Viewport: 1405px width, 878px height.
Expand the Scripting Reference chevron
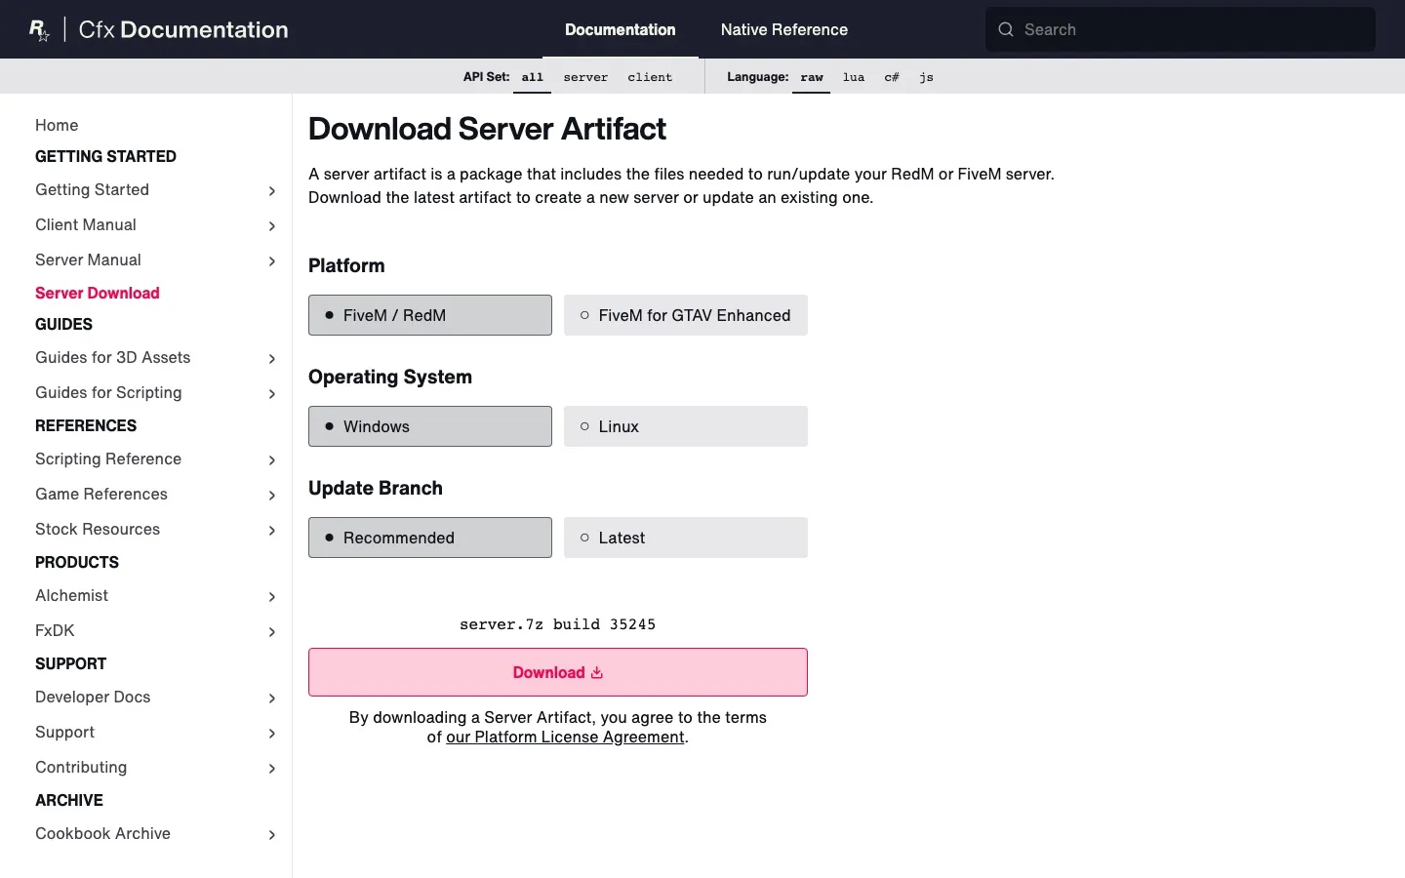point(272,460)
